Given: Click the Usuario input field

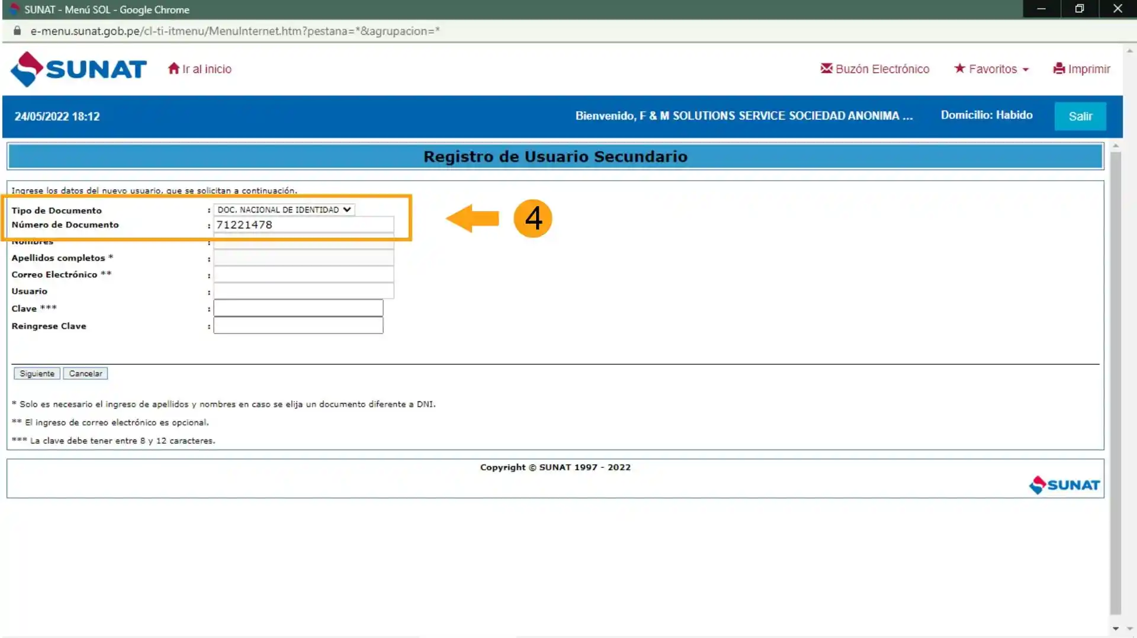Looking at the screenshot, I should (x=303, y=291).
